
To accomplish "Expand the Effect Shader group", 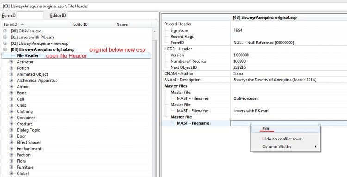I will [x=11, y=142].
